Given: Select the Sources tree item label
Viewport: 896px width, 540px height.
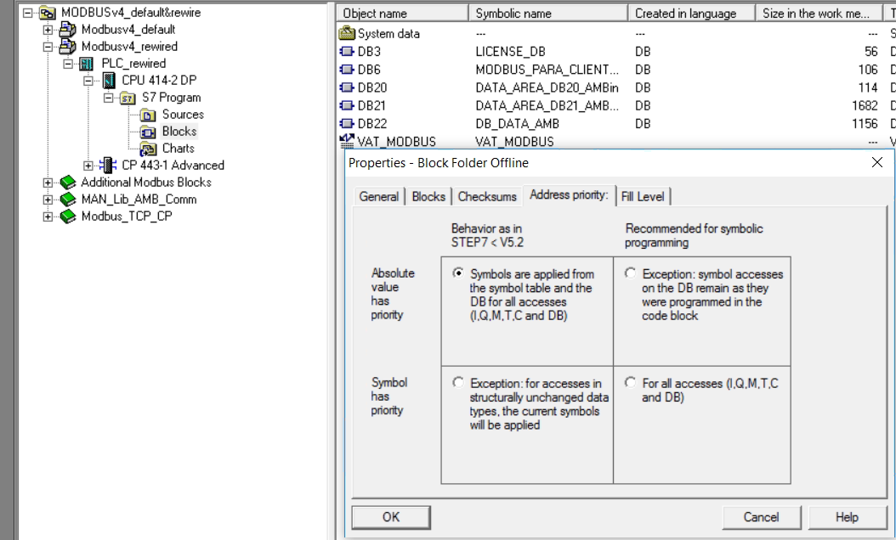Looking at the screenshot, I should 183,114.
